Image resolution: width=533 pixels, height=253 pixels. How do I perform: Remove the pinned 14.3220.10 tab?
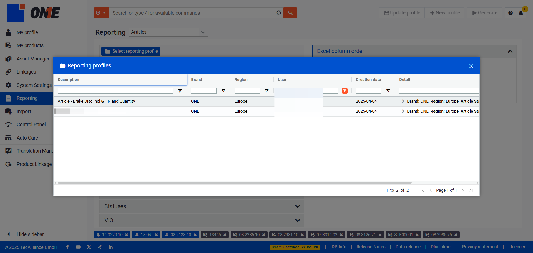pos(127,235)
